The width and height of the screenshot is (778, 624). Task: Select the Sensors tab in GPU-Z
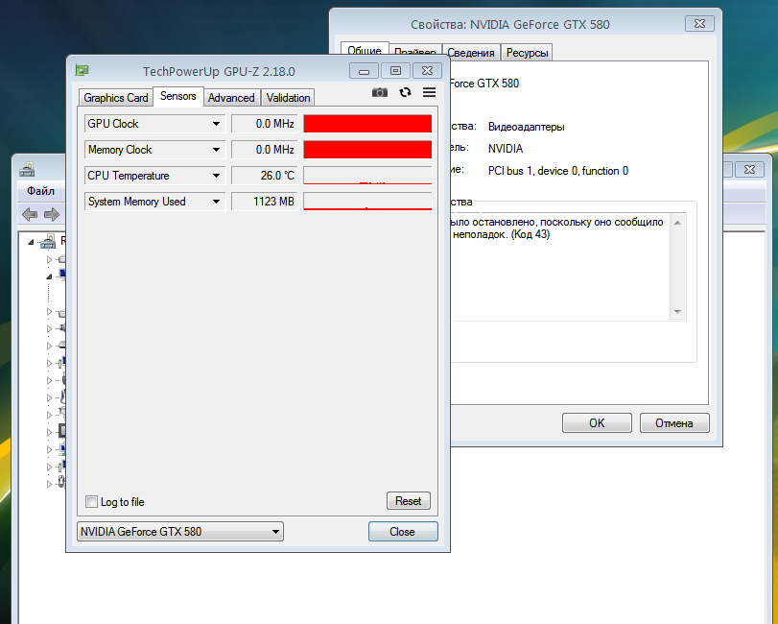178,96
